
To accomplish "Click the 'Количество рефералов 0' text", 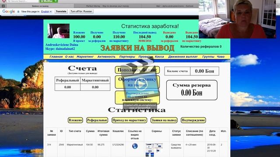I will [201, 47].
